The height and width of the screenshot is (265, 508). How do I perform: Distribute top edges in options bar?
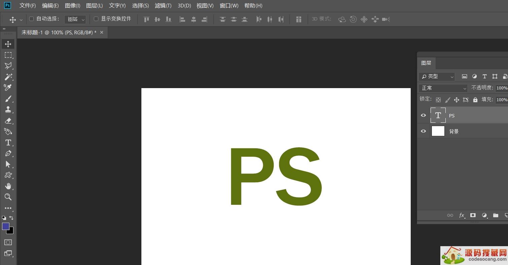223,20
